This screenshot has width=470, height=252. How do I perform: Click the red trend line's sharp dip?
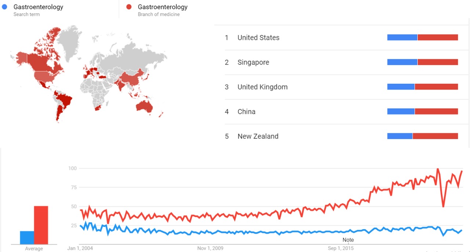443,206
